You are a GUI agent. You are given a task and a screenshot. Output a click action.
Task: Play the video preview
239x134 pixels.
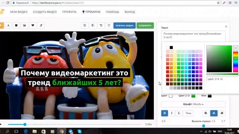click(x=1, y=124)
